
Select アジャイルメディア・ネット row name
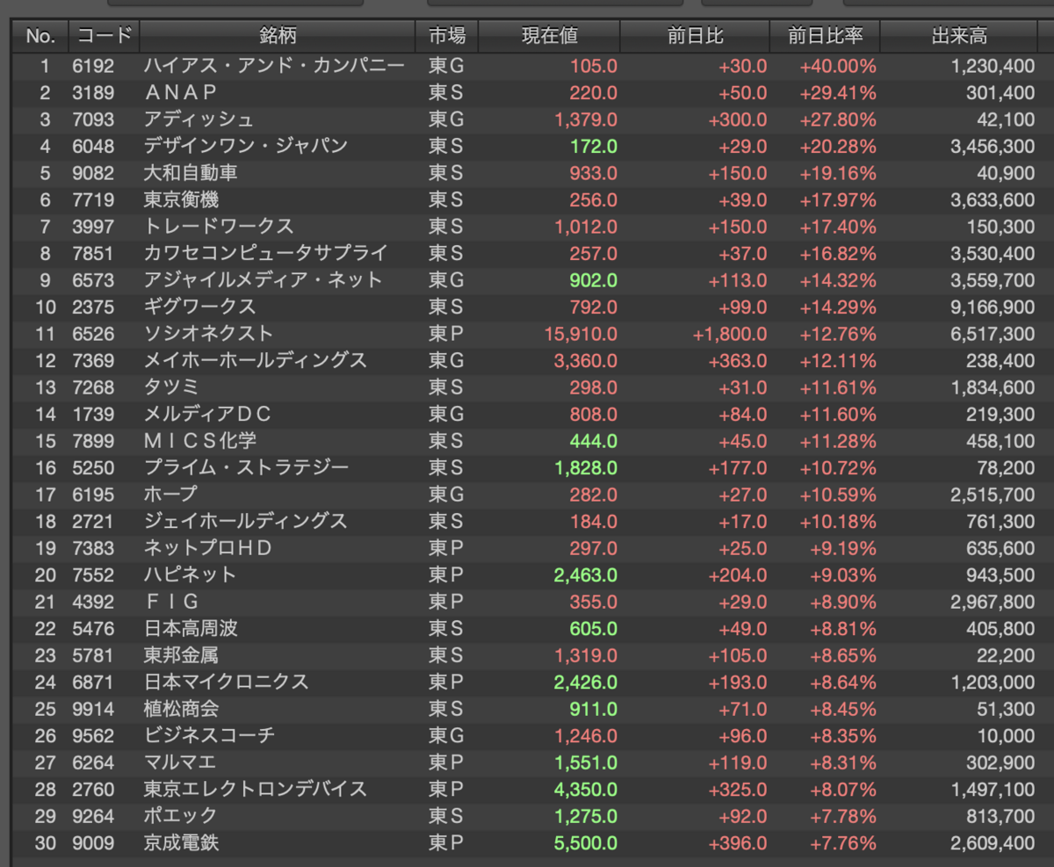tap(263, 280)
